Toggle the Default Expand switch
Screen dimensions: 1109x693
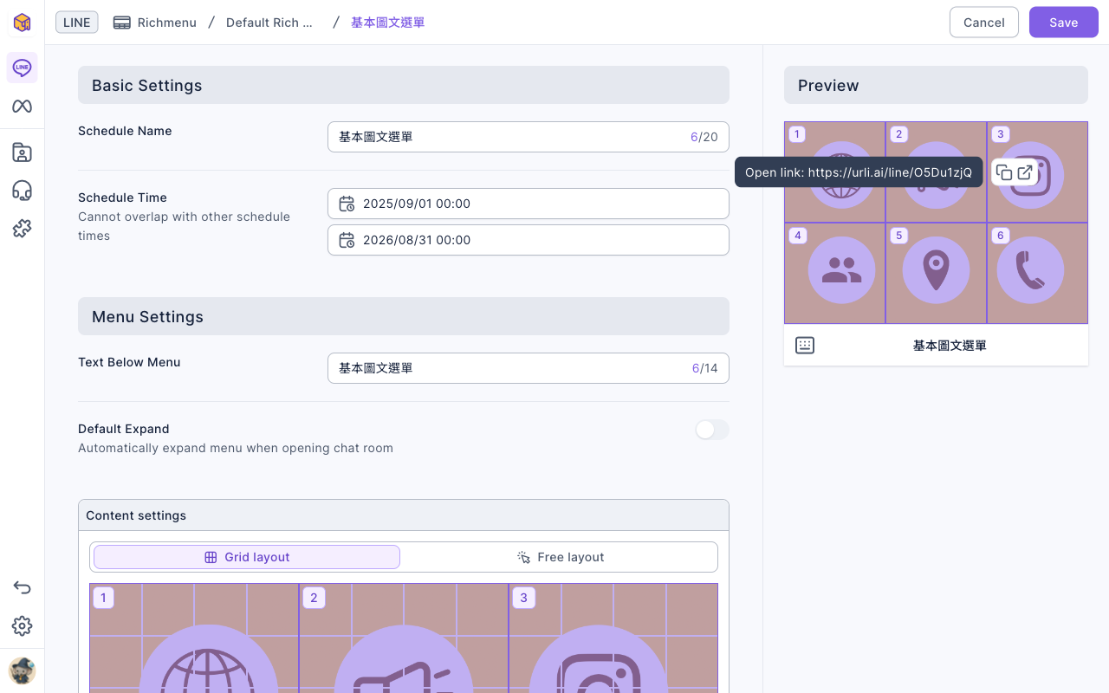(x=712, y=430)
